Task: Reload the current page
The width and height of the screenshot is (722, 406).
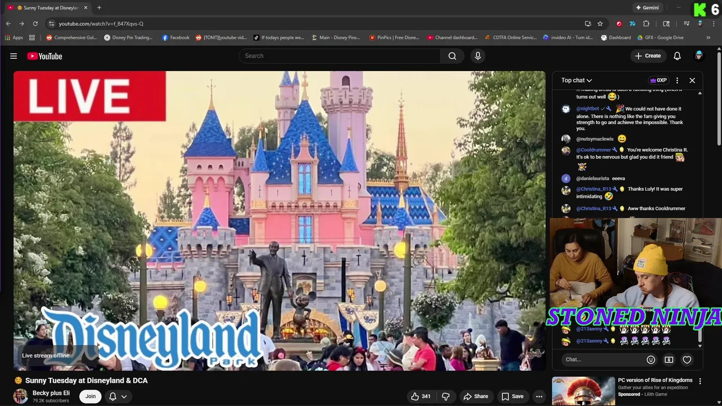Action: click(x=35, y=24)
